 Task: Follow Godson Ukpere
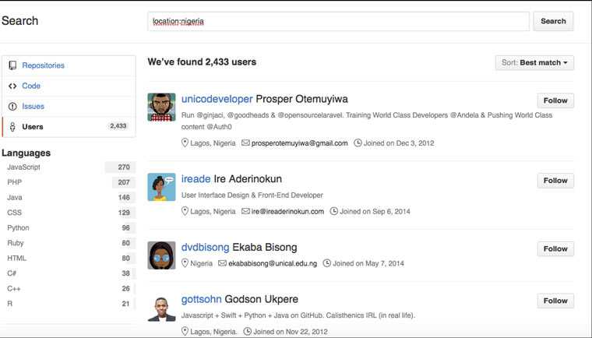(x=555, y=301)
